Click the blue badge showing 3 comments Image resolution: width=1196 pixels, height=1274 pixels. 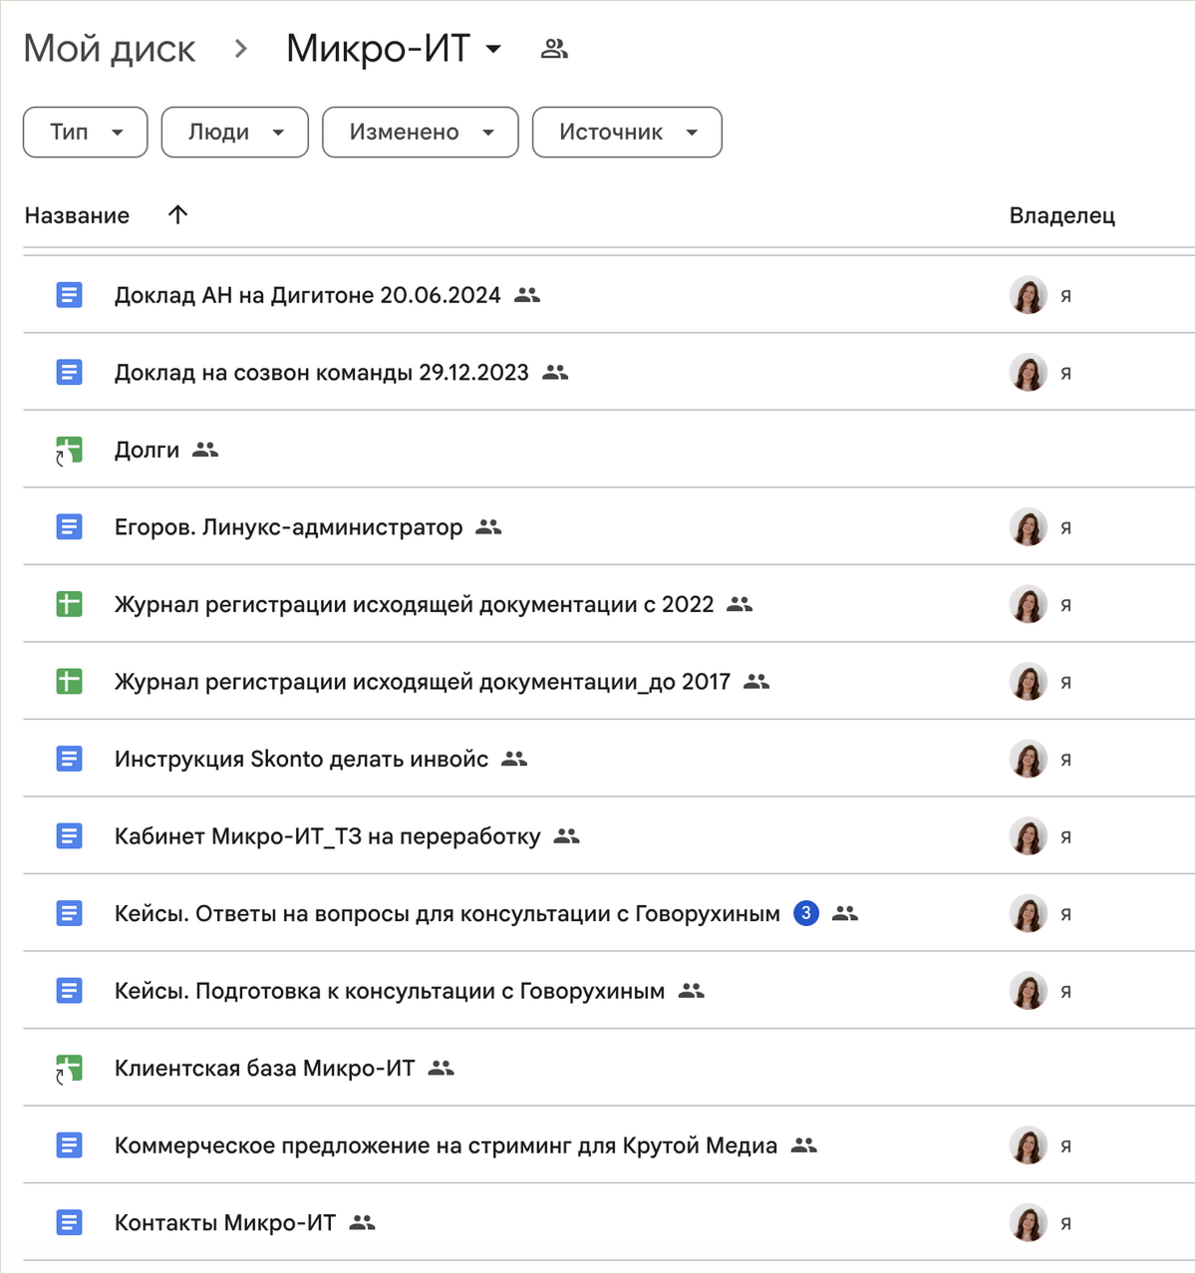(x=806, y=913)
